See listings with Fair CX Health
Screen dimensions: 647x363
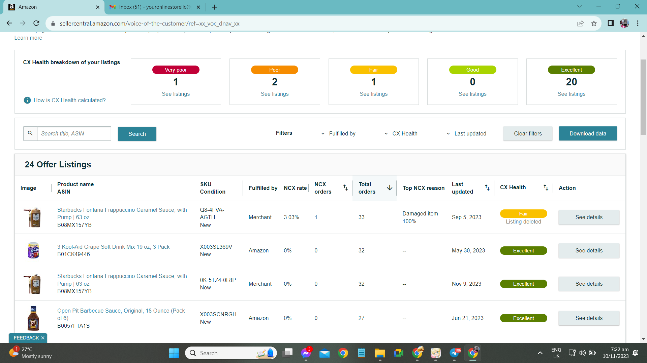(373, 94)
